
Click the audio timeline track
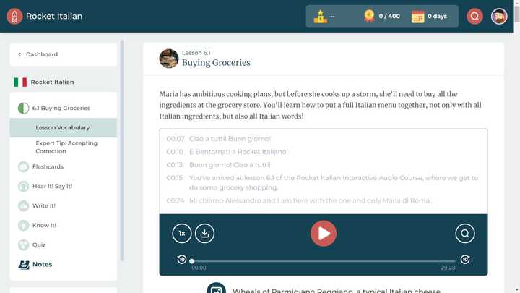[x=324, y=261]
